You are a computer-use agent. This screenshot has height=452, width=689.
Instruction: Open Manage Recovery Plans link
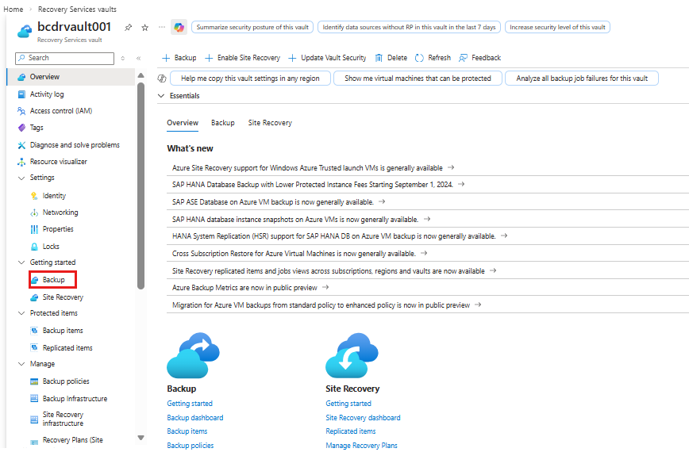pos(361,446)
